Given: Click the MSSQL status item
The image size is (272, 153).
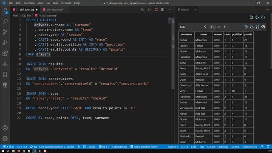Looking at the screenshot, I should coord(235,147).
